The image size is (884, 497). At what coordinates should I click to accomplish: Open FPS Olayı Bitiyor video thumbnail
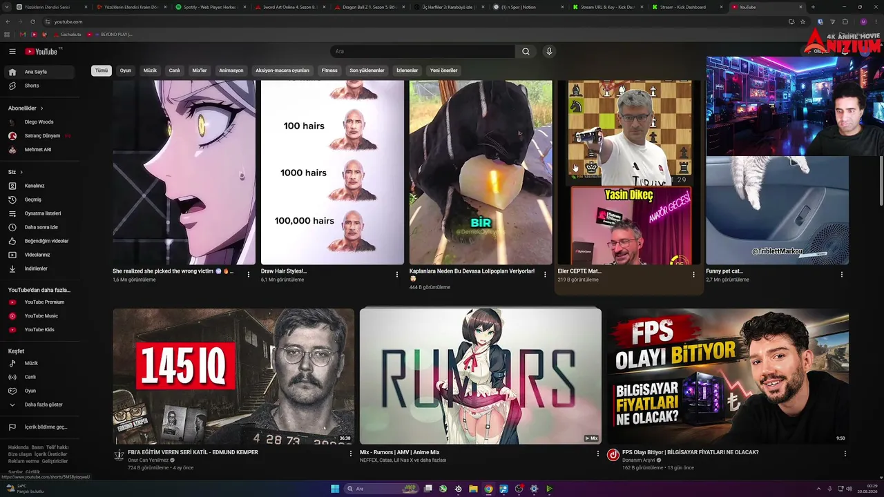point(728,376)
